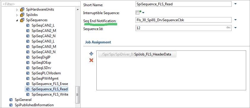Expand the SpiJobs tree node
Screen dimensions: 250x108
tap(17, 15)
